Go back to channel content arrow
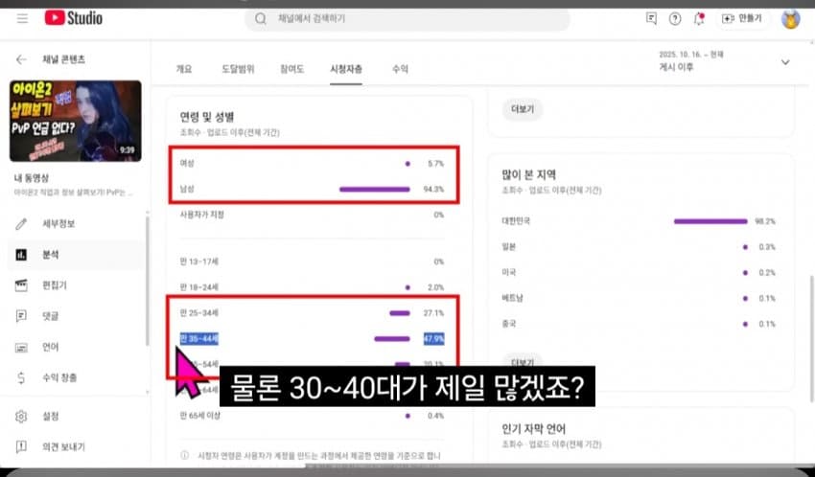 22,59
